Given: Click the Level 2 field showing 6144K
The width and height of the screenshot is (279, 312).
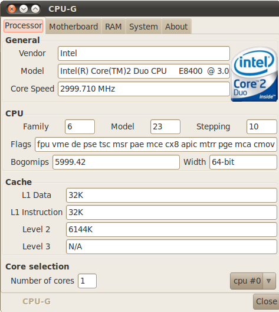Looking at the screenshot, I should point(172,229).
